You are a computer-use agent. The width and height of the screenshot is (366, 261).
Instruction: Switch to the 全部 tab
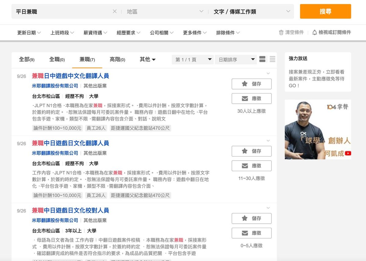point(27,60)
